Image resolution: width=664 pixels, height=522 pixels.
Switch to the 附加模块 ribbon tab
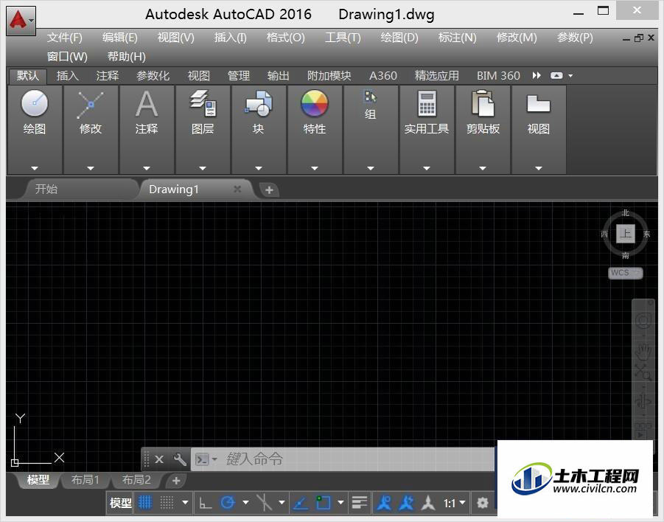pos(329,76)
